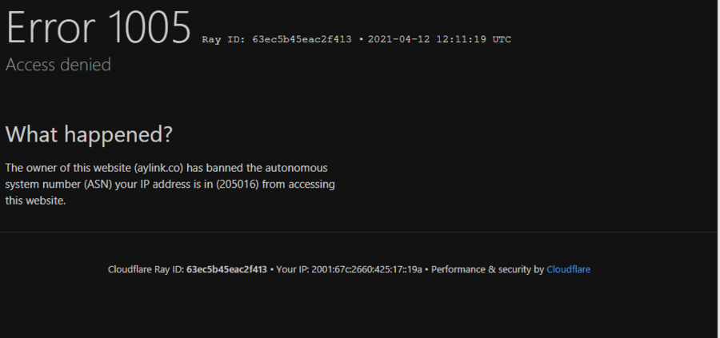Screen dimensions: 720x338
Task: Click the UTC label after the timestamp
Action: [x=502, y=39]
